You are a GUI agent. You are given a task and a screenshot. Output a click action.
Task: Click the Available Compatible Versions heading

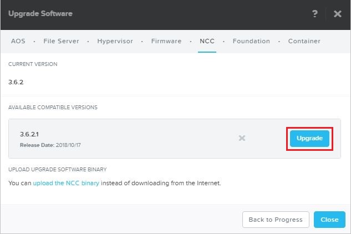[x=53, y=108]
